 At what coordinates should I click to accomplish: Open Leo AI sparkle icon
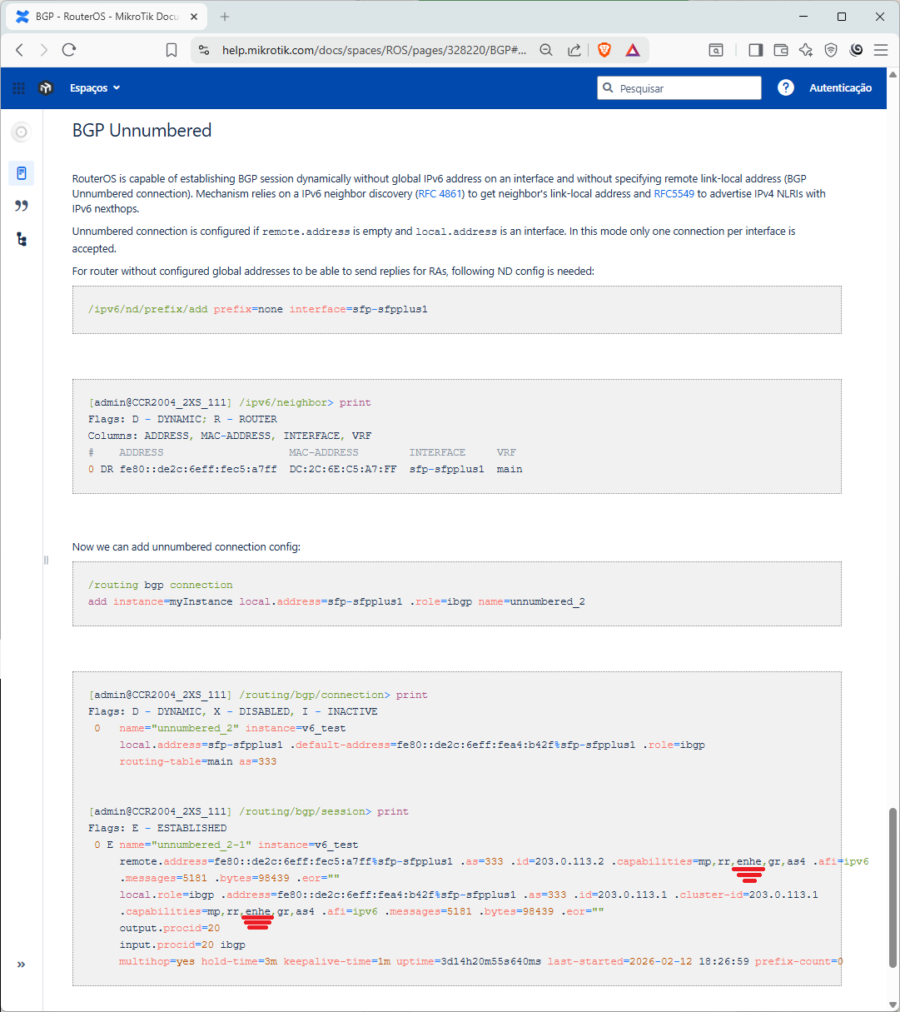click(805, 50)
